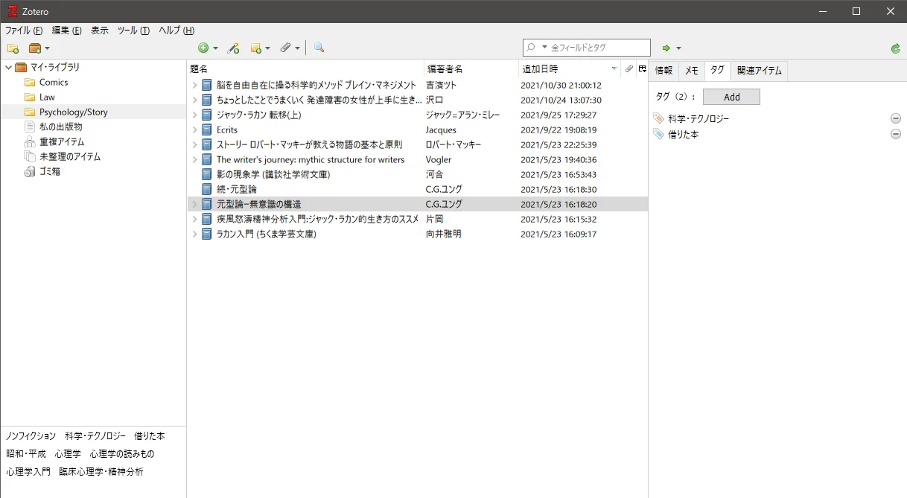The height and width of the screenshot is (498, 907).
Task: Sort by the 編著者名 column header
Action: (x=471, y=68)
